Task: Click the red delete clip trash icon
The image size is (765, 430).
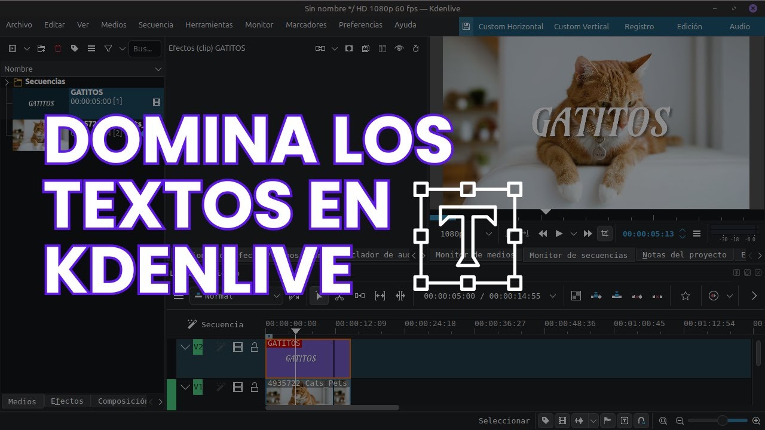Action: click(57, 48)
